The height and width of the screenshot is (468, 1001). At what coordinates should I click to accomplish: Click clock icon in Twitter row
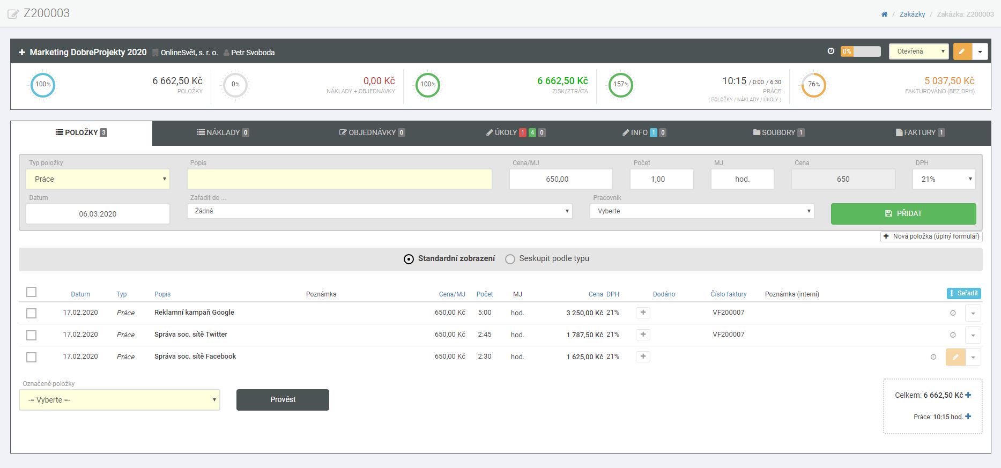(953, 335)
